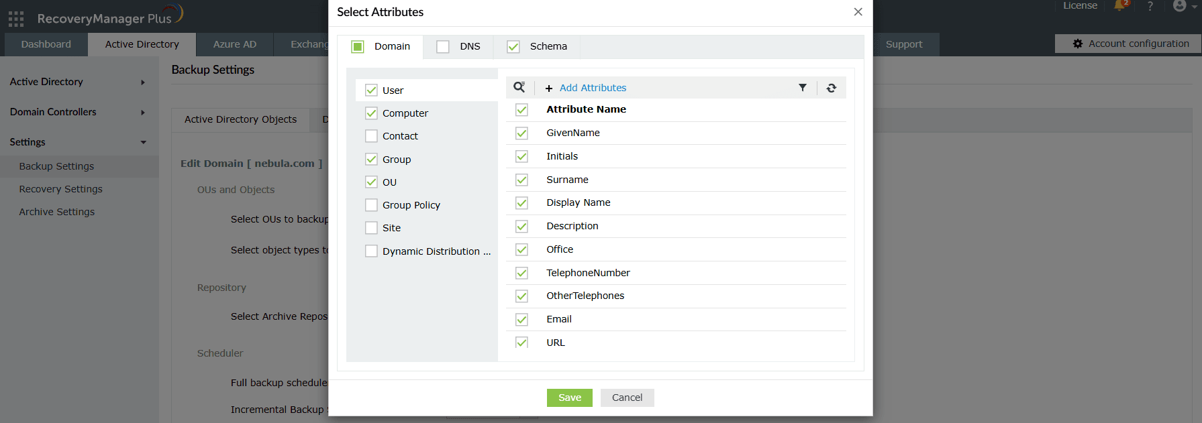Click the Save button
This screenshot has height=423, width=1202.
pos(569,398)
